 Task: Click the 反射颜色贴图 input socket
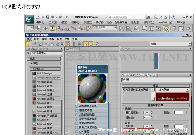click(x=77, y=115)
